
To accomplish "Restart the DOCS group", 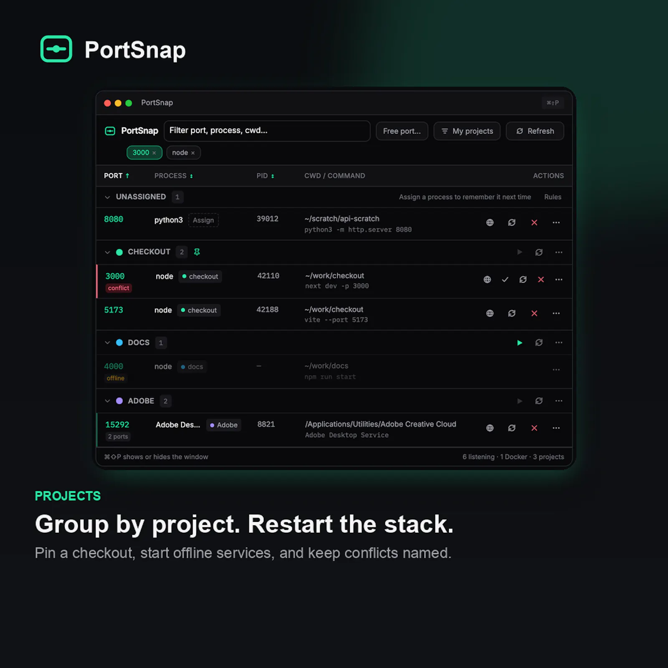I will [x=539, y=343].
